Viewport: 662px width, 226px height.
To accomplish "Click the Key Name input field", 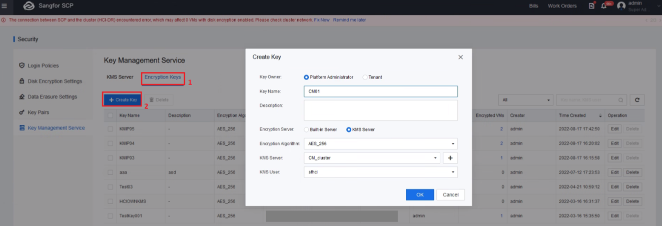I will 380,91.
